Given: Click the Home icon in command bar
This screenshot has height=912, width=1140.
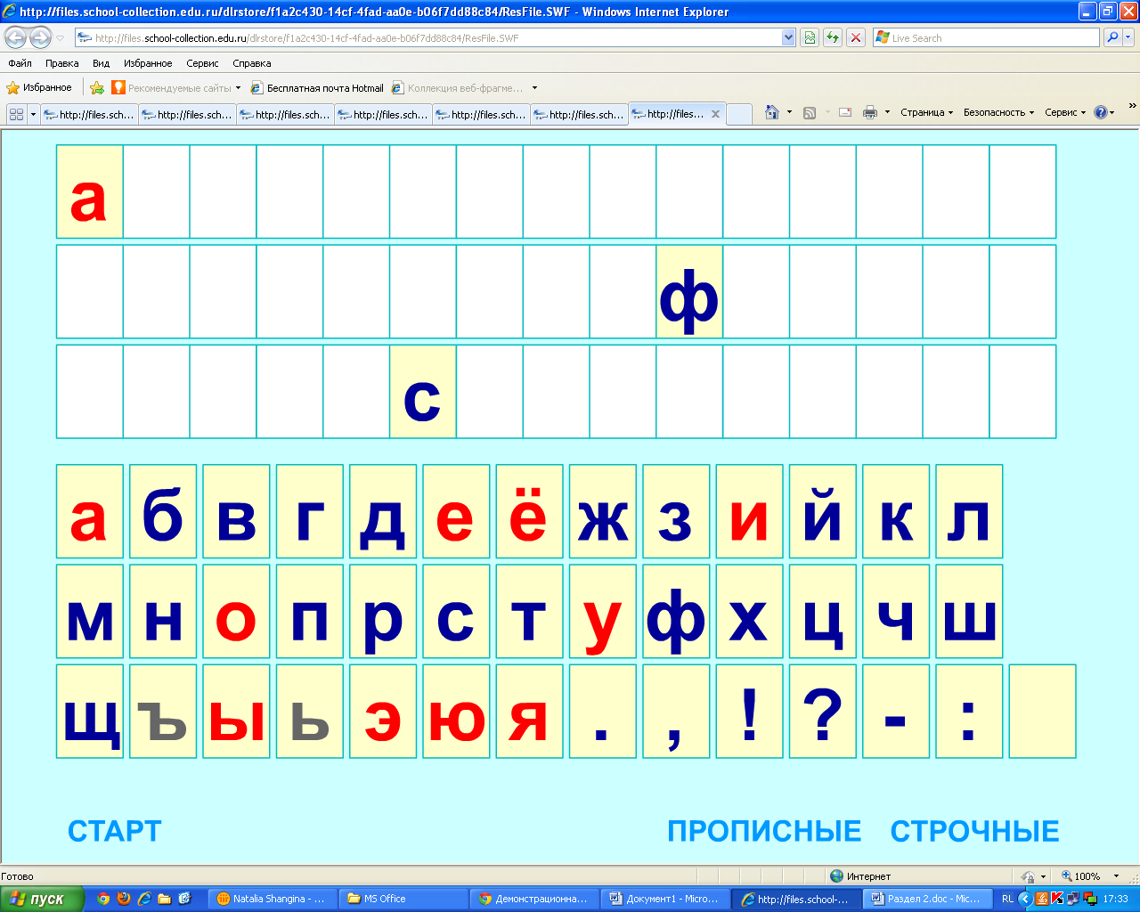Looking at the screenshot, I should (x=773, y=112).
